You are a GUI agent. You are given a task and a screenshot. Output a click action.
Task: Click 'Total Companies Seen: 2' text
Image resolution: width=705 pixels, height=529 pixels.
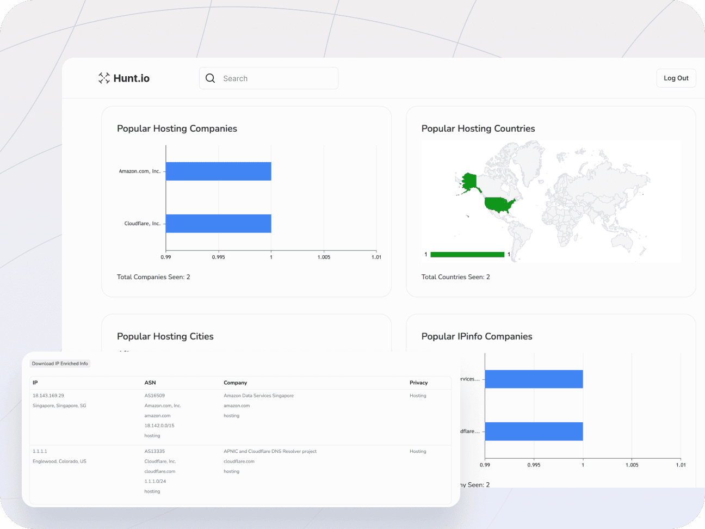tap(153, 277)
